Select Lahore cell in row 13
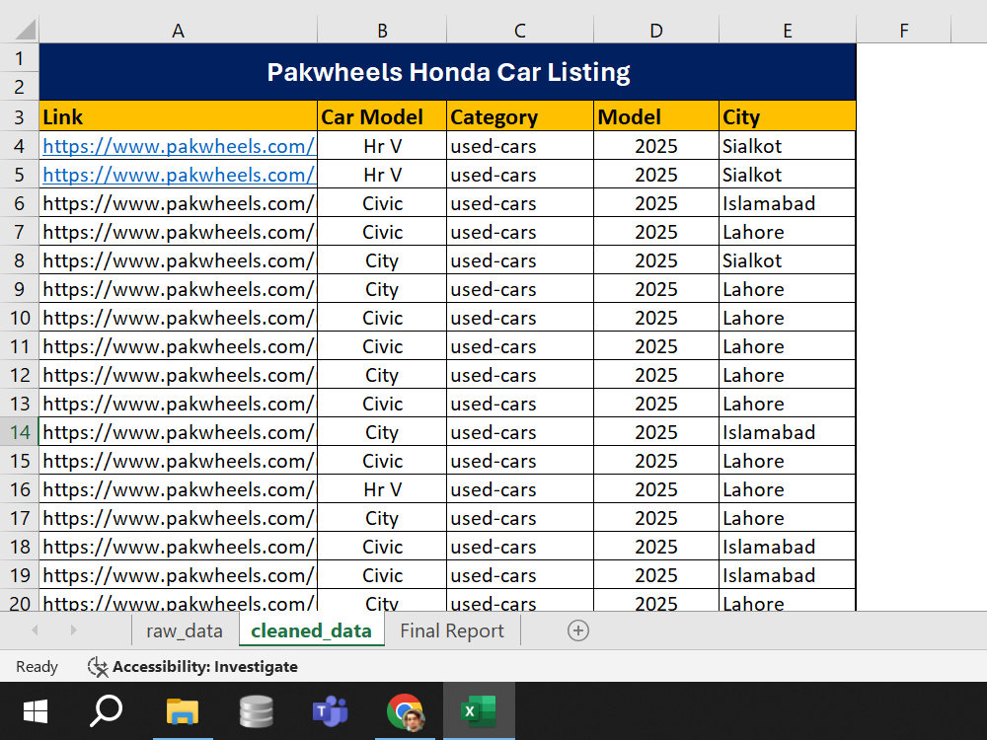 788,404
